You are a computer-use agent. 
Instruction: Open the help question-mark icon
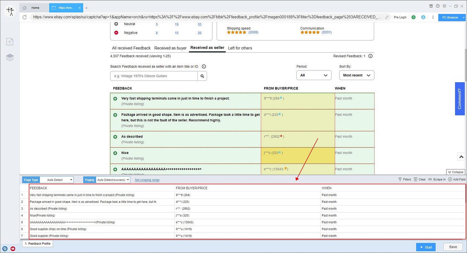pyautogui.click(x=438, y=6)
